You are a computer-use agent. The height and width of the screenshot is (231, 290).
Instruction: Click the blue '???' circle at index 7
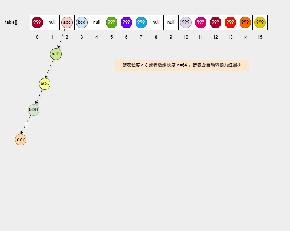point(141,22)
